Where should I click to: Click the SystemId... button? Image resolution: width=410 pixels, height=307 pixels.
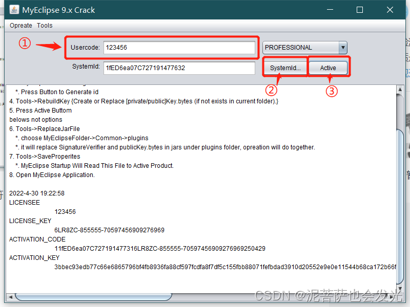coord(285,68)
